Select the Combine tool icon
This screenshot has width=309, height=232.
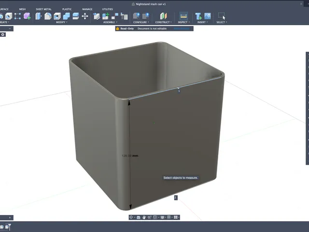click(x=67, y=16)
